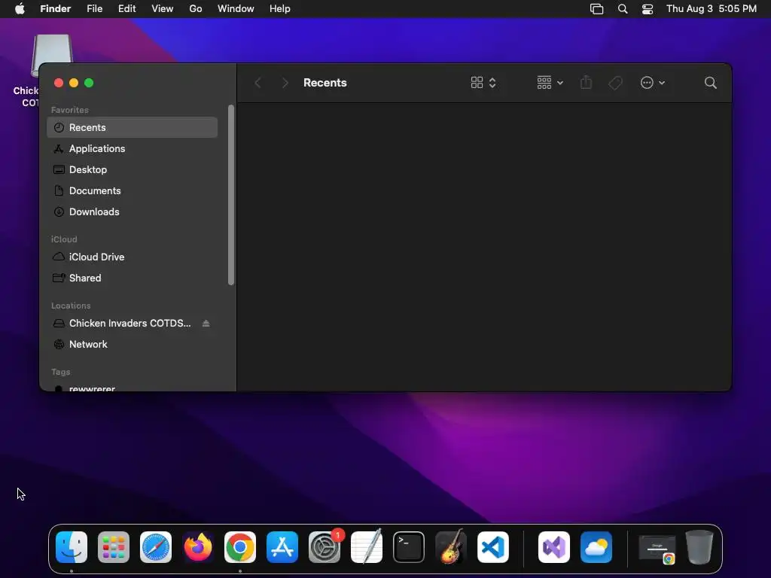Click the Stage Manager menu bar icon
Viewport: 771px width, 578px height.
pyautogui.click(x=596, y=9)
